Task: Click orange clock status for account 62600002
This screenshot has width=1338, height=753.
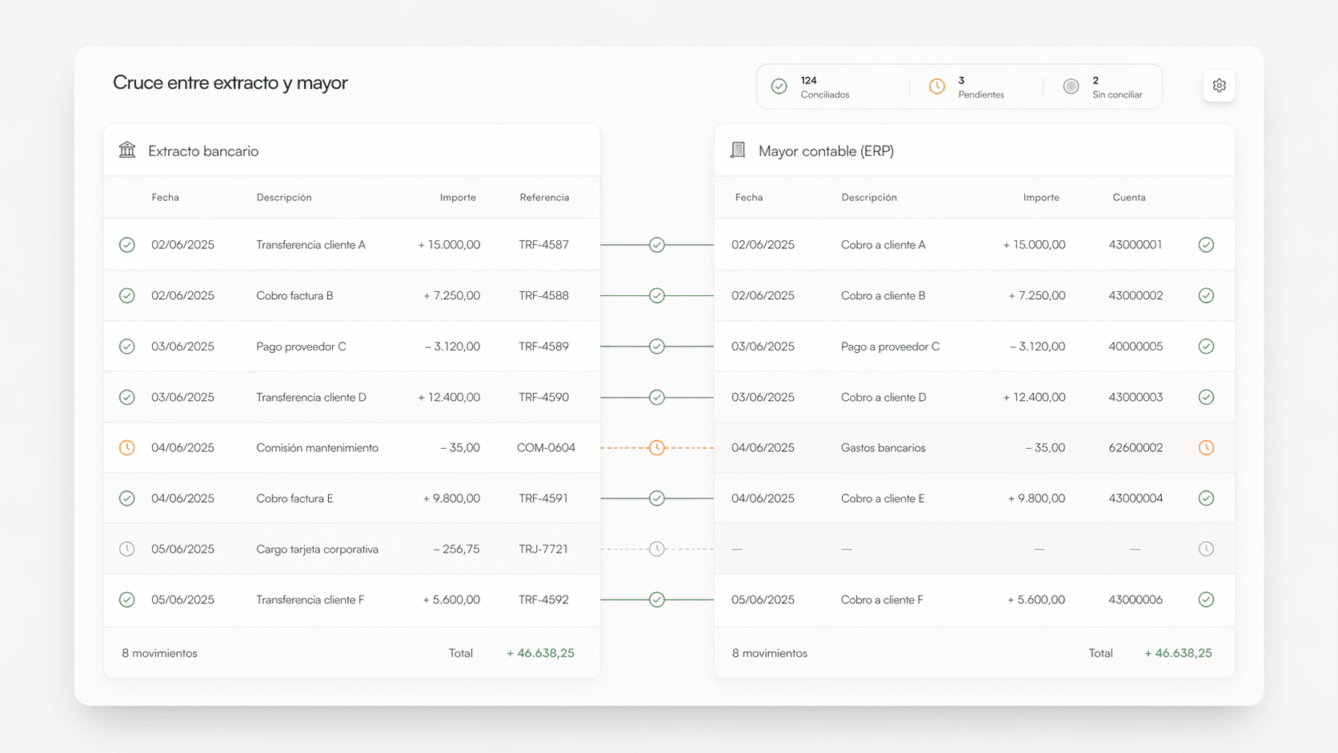Action: [1206, 447]
